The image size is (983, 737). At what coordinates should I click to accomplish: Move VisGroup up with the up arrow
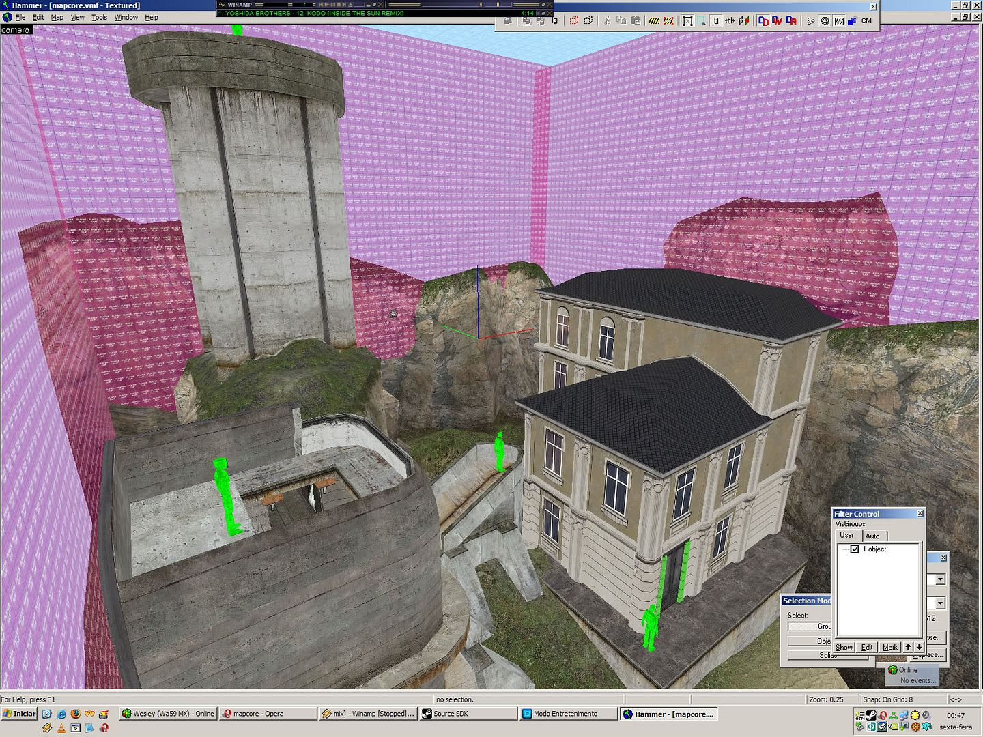pyautogui.click(x=908, y=647)
